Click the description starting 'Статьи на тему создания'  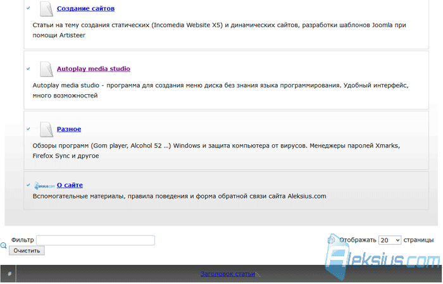219,30
